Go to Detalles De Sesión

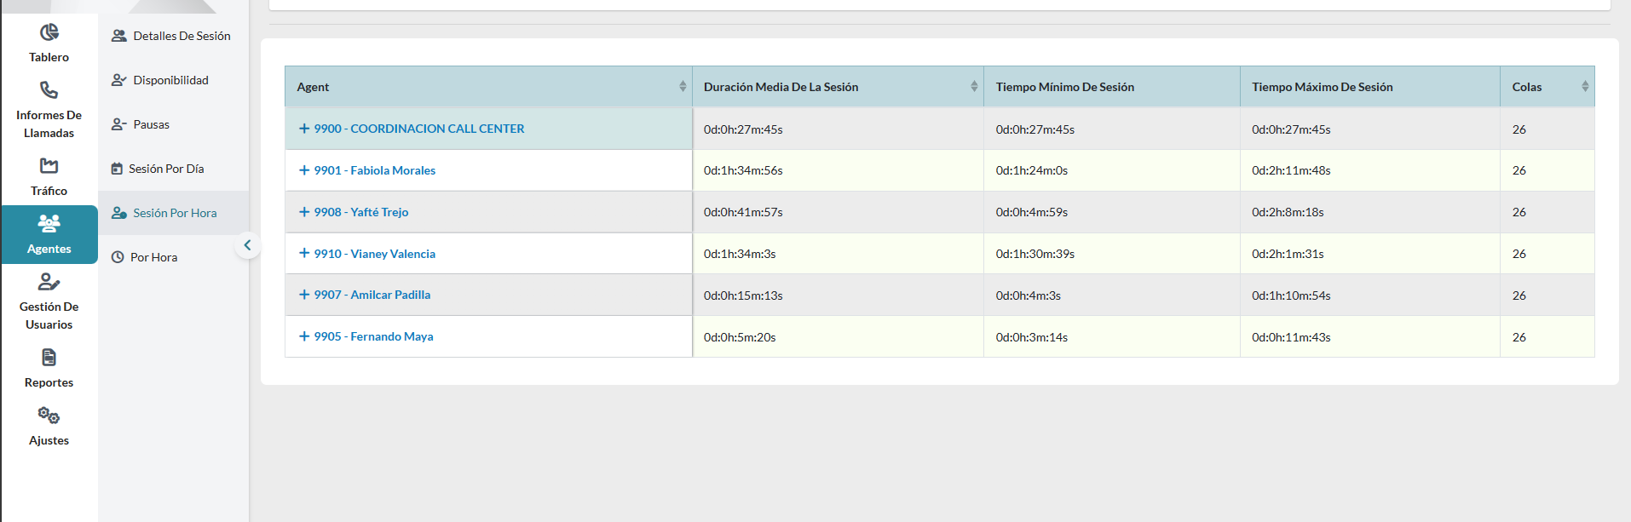182,36
